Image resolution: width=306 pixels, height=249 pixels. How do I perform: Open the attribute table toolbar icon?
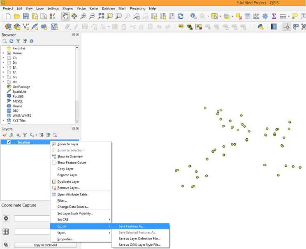coord(247,16)
